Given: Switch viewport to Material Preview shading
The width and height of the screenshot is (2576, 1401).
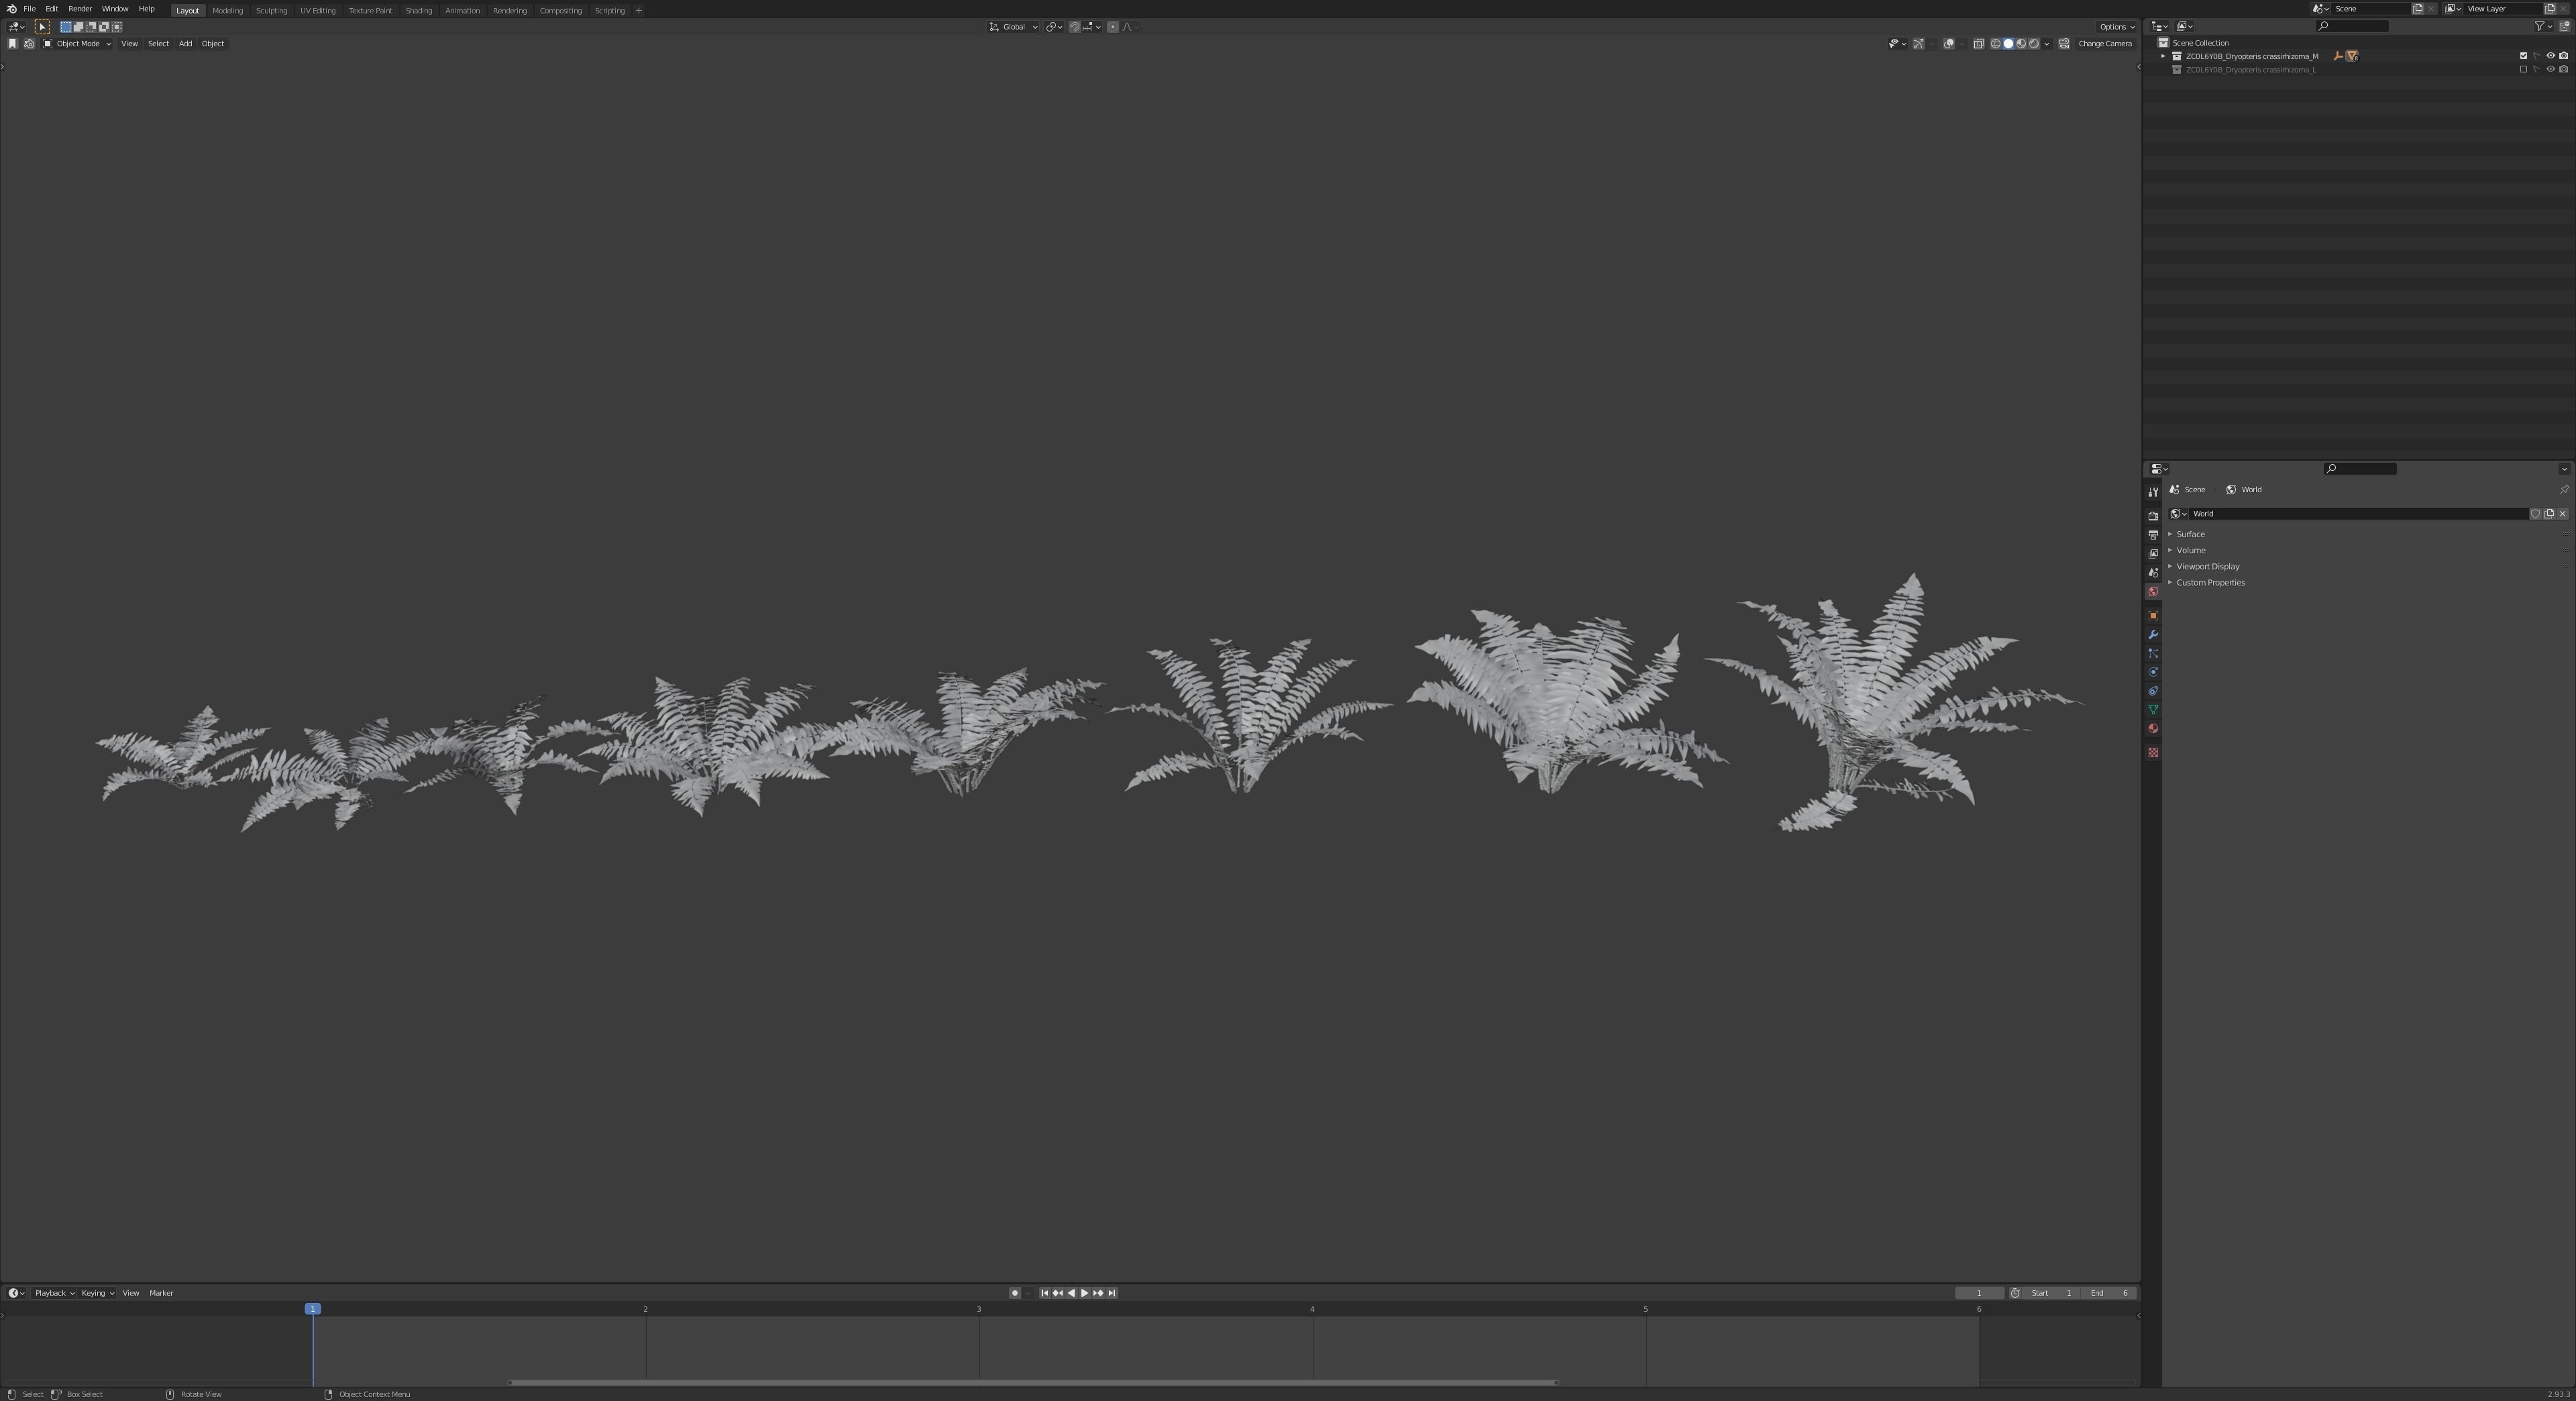Looking at the screenshot, I should 2021,44.
